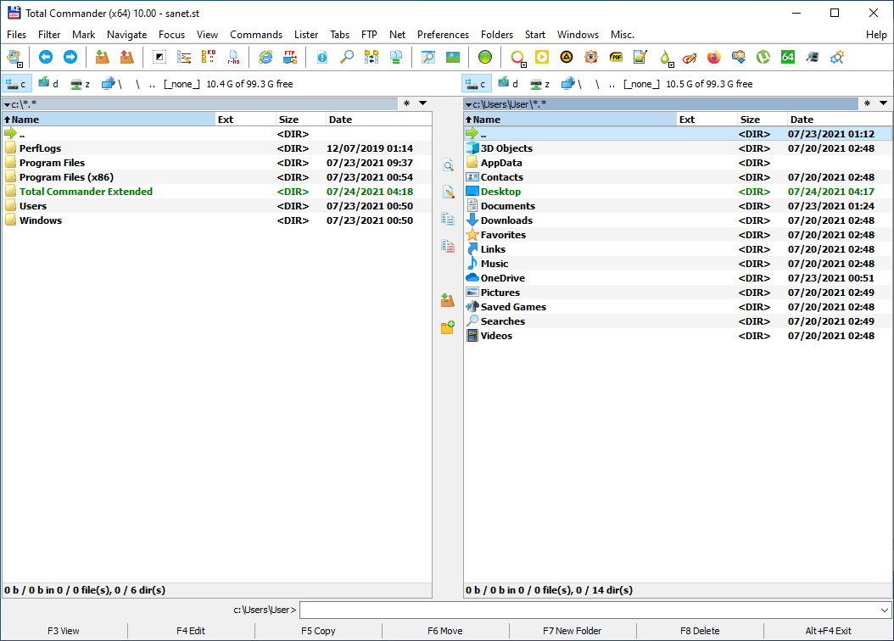This screenshot has height=641, width=894.
Task: Sort left panel by Date column header
Action: coord(378,119)
